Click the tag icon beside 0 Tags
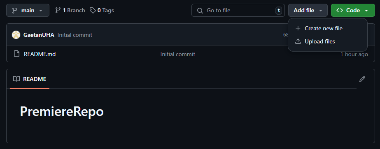Screen dimensions: 380x149 tap(93, 10)
